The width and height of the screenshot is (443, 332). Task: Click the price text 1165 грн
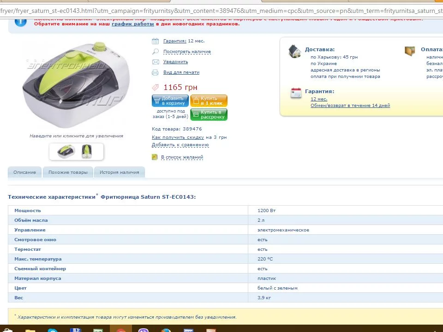[x=180, y=87]
